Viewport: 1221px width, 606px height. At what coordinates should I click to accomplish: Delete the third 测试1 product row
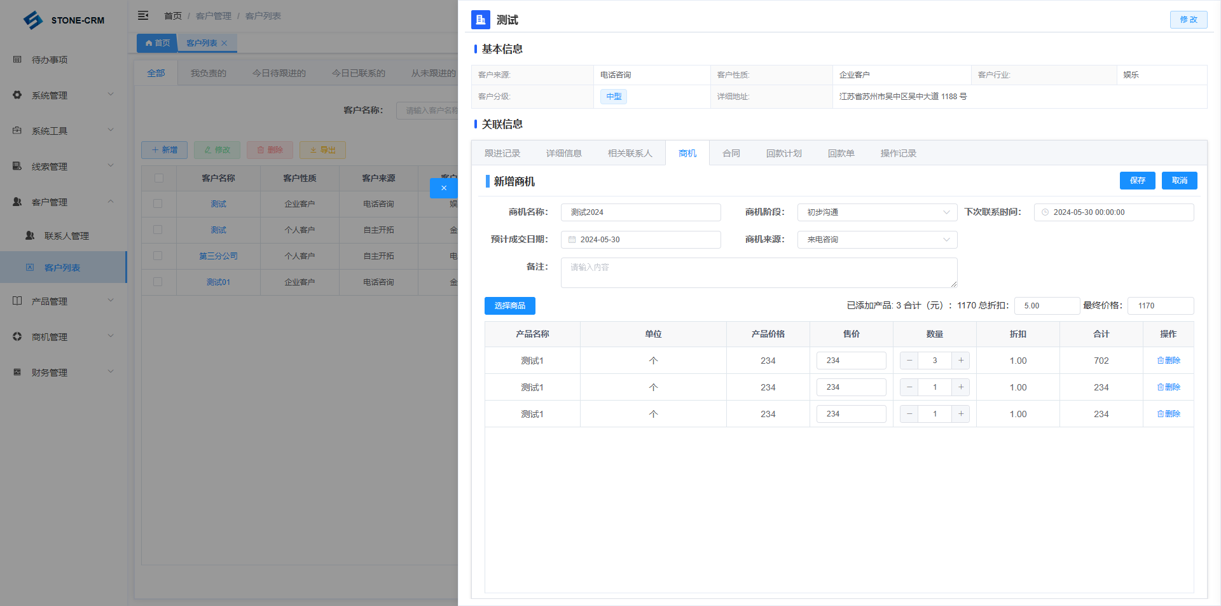tap(1168, 414)
